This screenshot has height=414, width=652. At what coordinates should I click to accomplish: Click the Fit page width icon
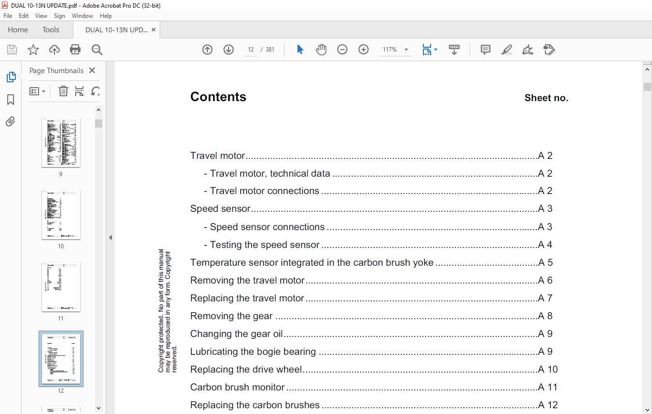click(427, 50)
